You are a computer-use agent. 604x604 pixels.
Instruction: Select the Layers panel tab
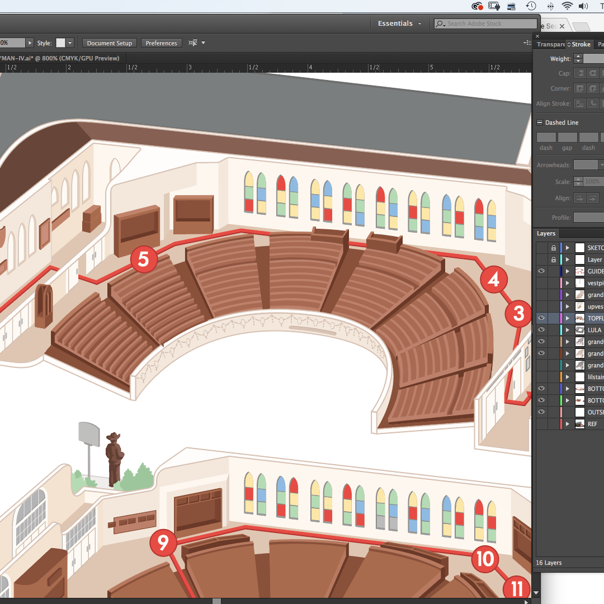click(546, 233)
